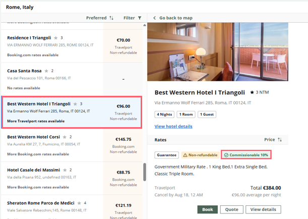Image resolution: width=308 pixels, height=219 pixels.
Task: Click the 1 Room tag
Action: point(186,115)
